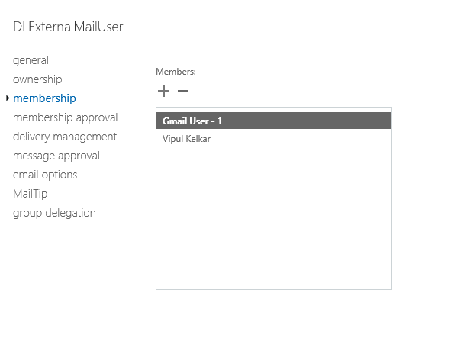This screenshot has width=464, height=344.
Task: Switch to group delegation section
Action: [54, 213]
